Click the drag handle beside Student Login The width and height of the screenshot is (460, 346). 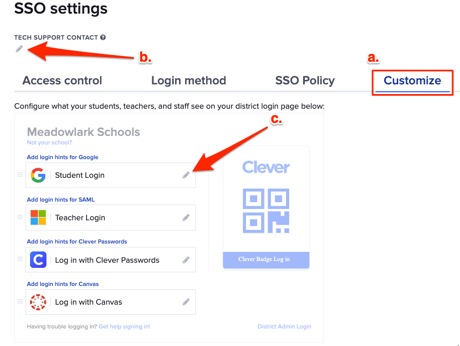click(19, 175)
